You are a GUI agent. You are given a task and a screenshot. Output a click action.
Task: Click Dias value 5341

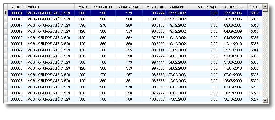(x=255, y=50)
